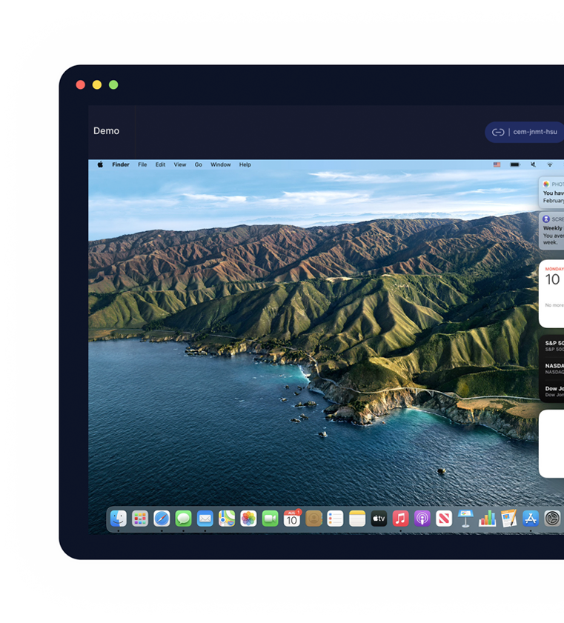Launch Apple TV from the dock
The height and width of the screenshot is (623, 564).
tap(379, 519)
